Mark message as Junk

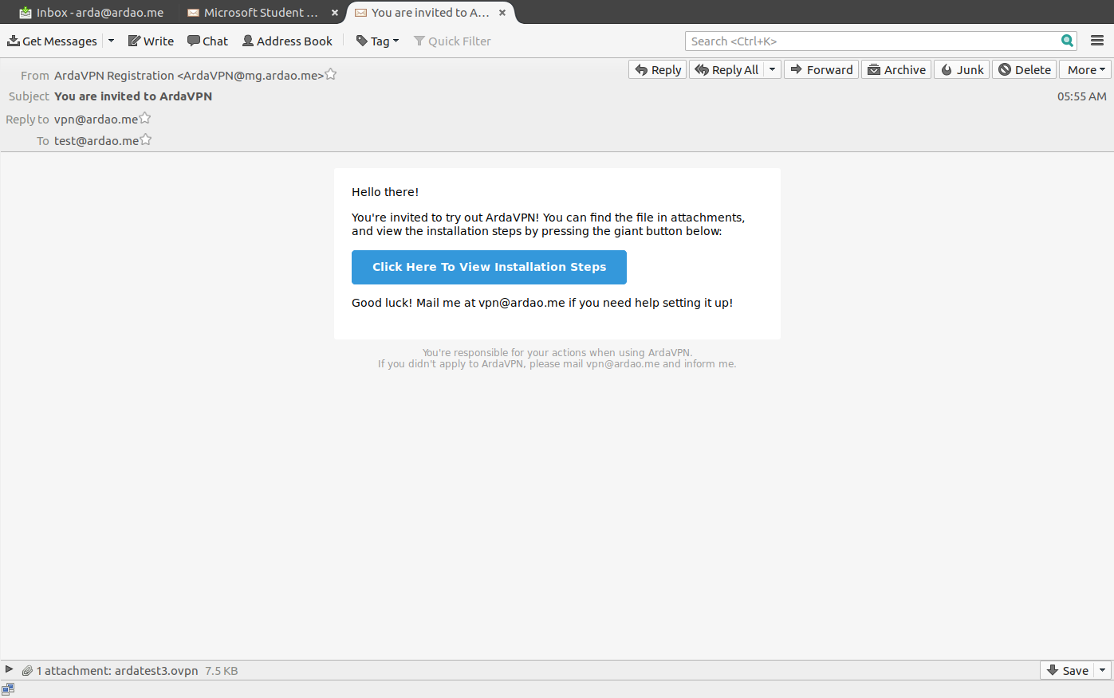click(962, 69)
